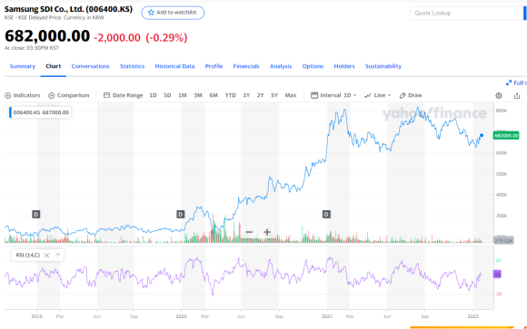The height and width of the screenshot is (329, 527).
Task: Open the Indicators plus icon menu
Action: coord(8,95)
